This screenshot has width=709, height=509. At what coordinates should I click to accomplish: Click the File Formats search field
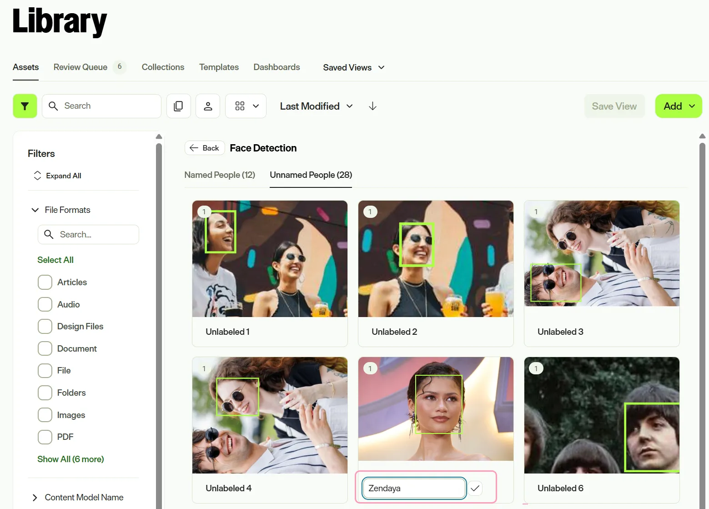pos(88,234)
